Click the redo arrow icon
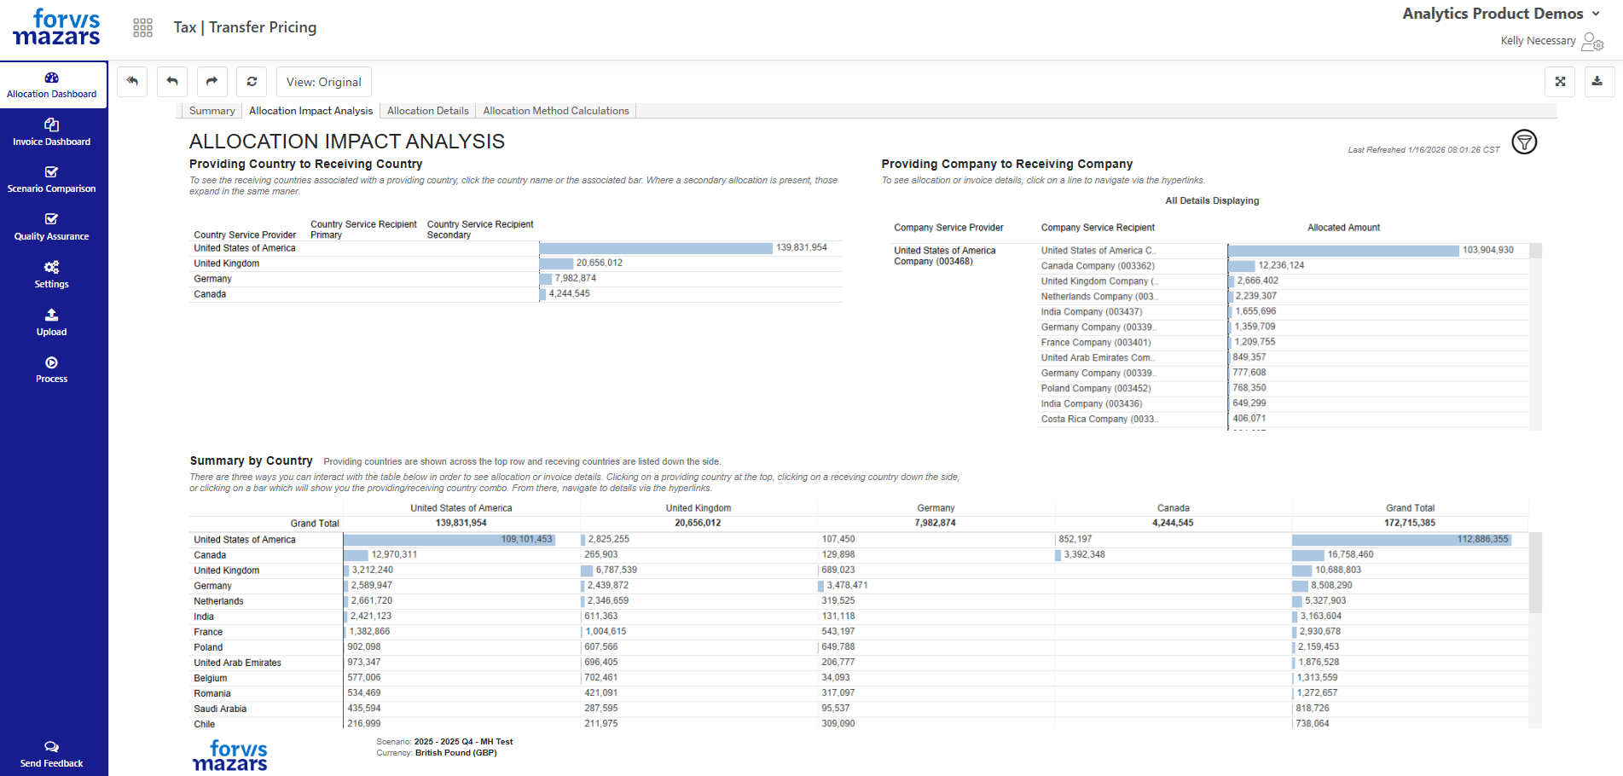Image resolution: width=1623 pixels, height=776 pixels. coord(212,82)
